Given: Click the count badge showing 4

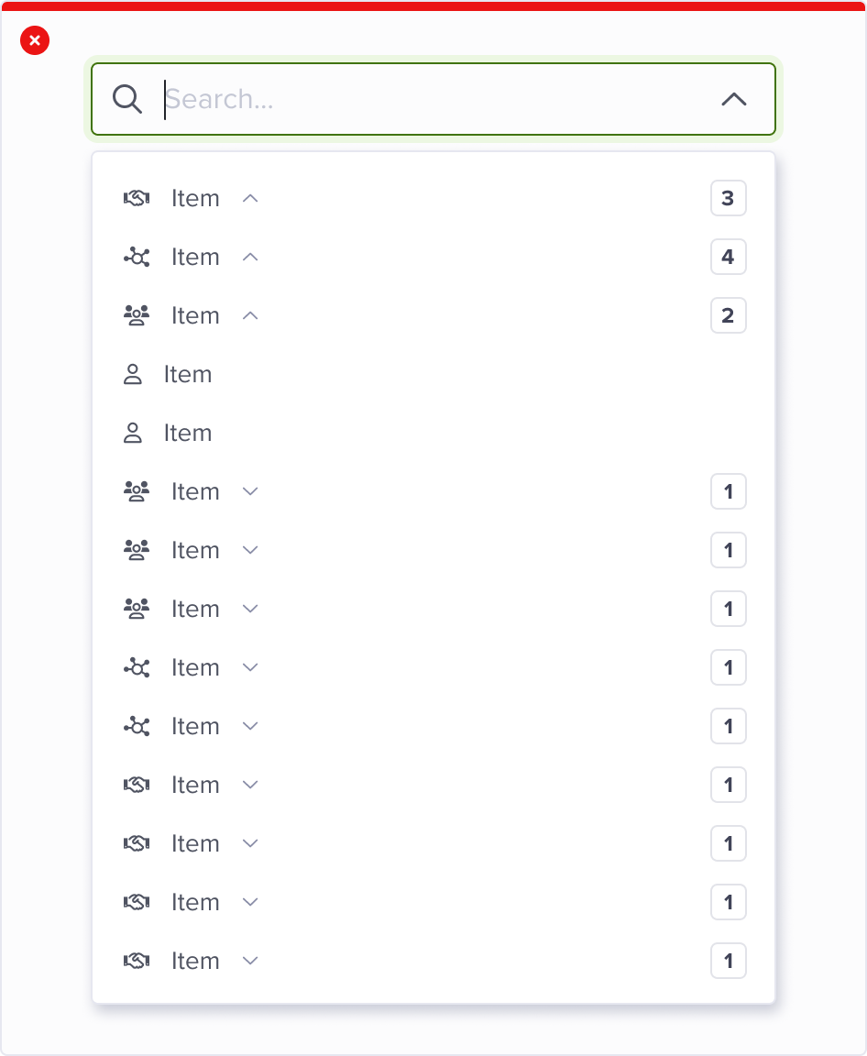Looking at the screenshot, I should 728,257.
